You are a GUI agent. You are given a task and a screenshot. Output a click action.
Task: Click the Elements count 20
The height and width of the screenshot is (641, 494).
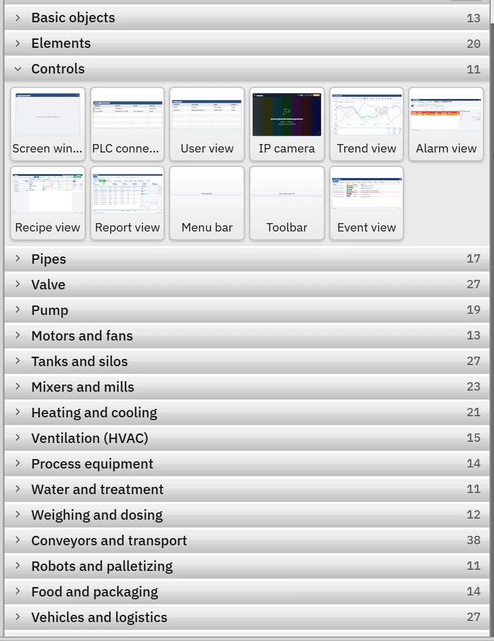(473, 44)
